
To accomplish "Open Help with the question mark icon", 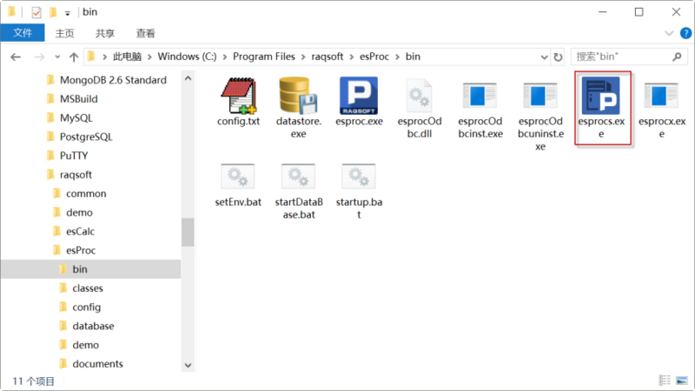I will coord(685,33).
